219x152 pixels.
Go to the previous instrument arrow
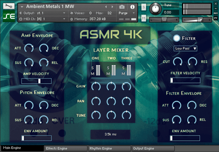tap(106, 7)
